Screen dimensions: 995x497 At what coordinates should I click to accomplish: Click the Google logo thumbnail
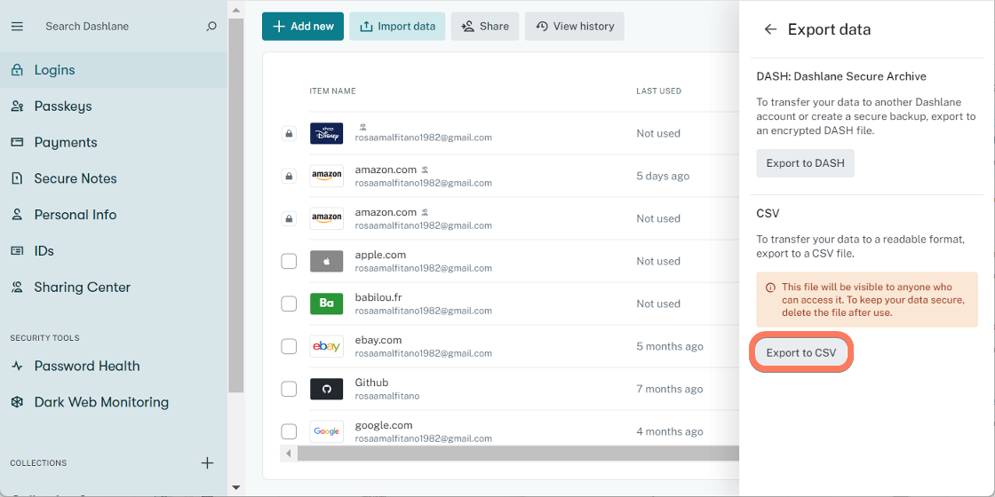click(326, 431)
